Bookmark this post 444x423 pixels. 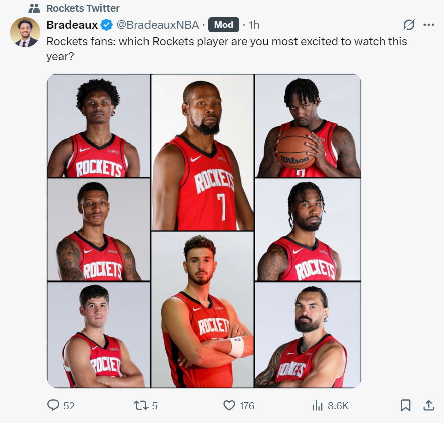pos(406,405)
